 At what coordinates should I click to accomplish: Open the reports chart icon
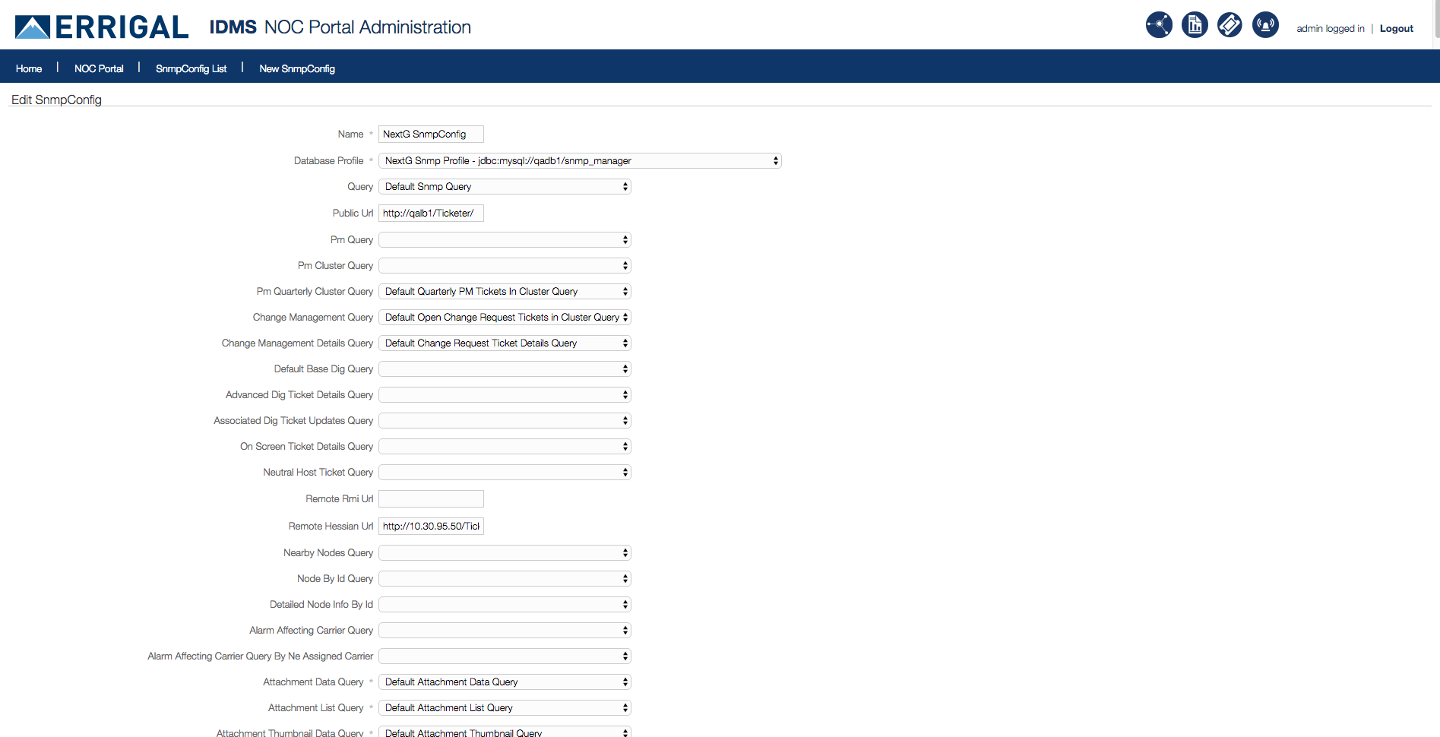pyautogui.click(x=1195, y=25)
